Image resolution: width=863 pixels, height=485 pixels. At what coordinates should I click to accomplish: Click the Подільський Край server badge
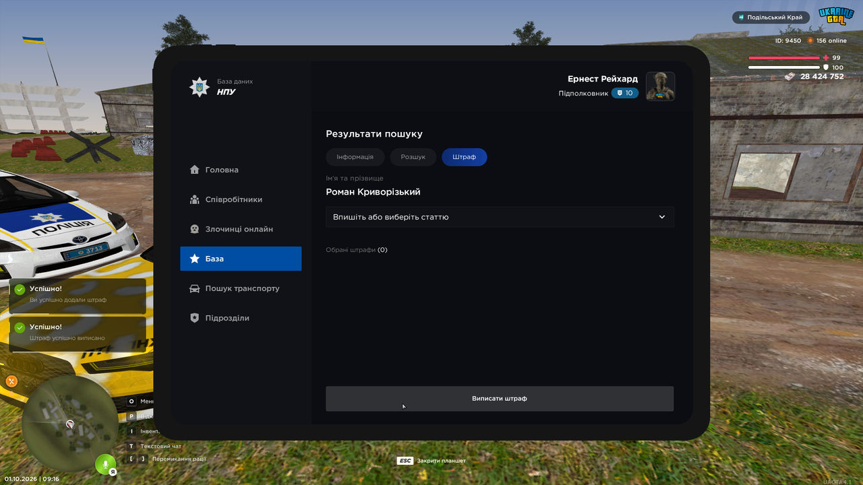coord(771,18)
